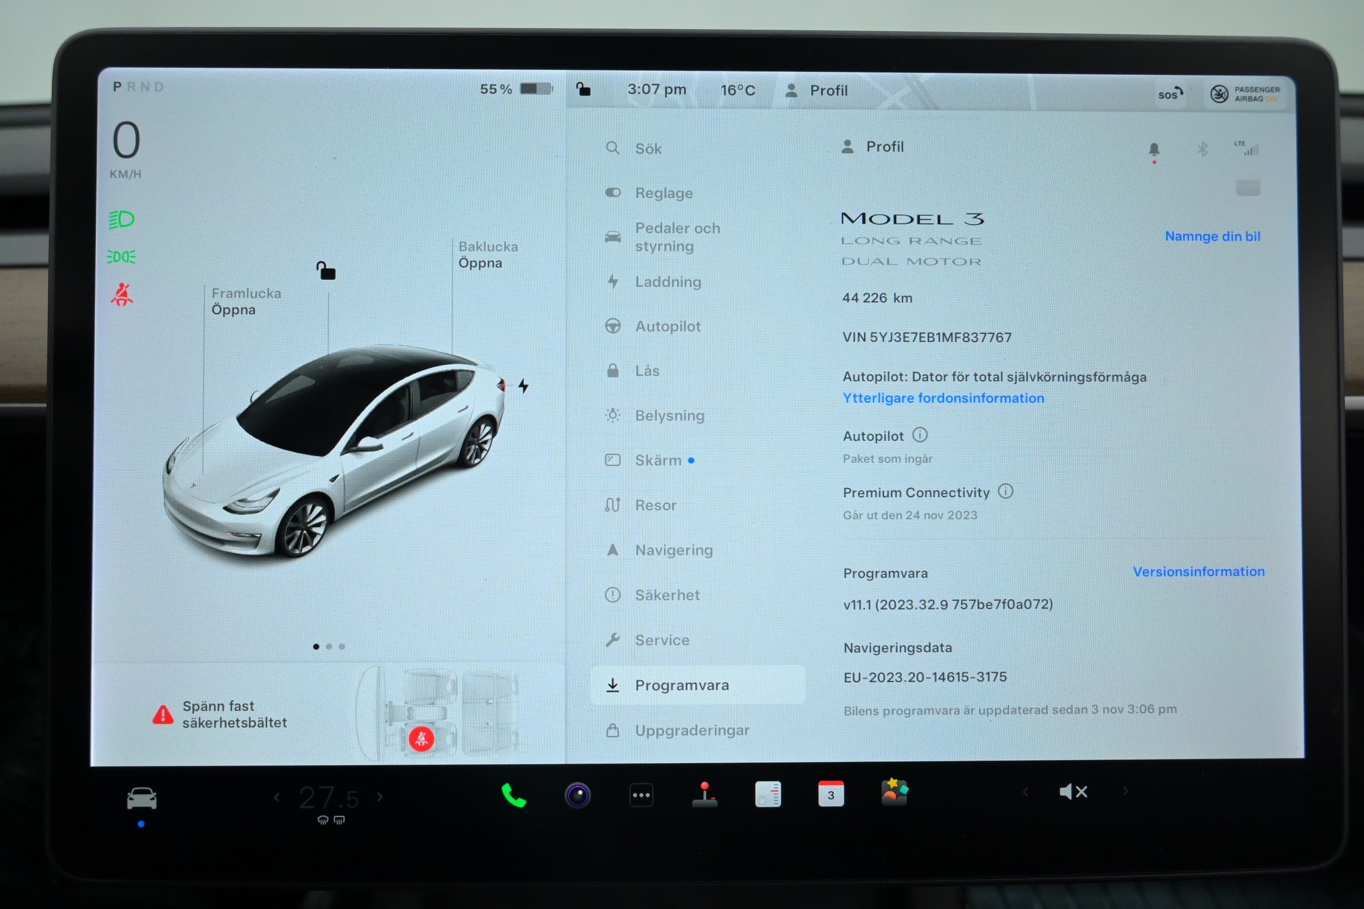
Task: Lower volume with left arrow
Action: tap(1025, 792)
